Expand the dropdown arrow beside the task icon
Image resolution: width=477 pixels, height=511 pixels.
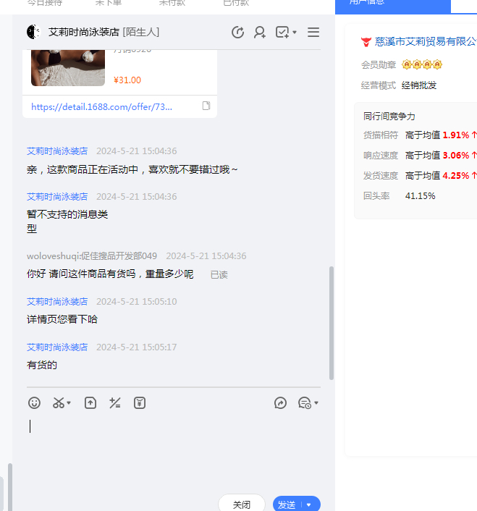[x=295, y=33]
